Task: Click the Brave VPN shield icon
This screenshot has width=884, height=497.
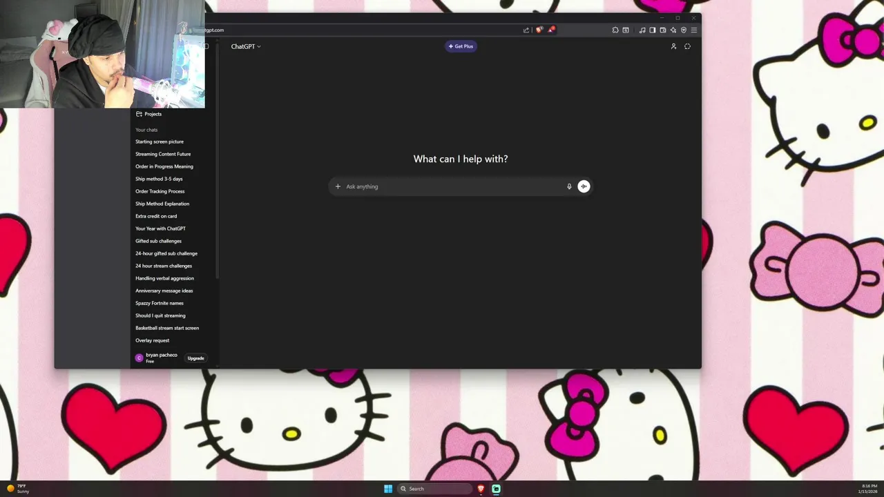Action: pos(684,30)
